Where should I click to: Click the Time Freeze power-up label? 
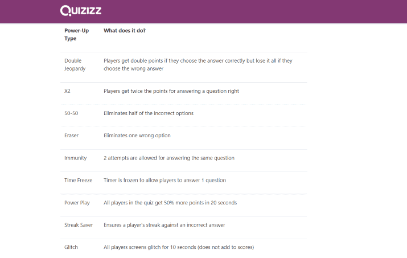pyautogui.click(x=79, y=180)
